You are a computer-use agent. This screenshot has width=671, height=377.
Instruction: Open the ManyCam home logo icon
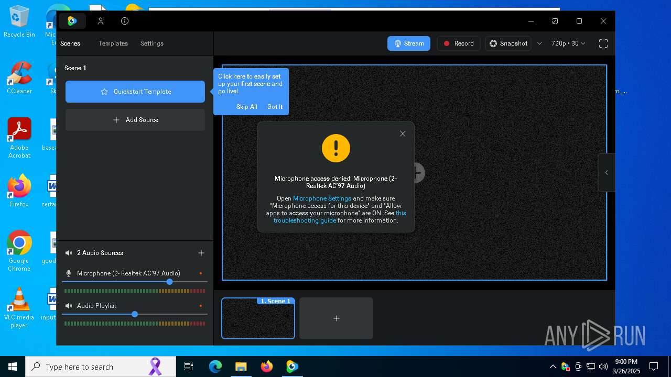pyautogui.click(x=72, y=21)
